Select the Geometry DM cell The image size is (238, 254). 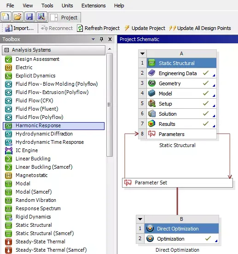(x=181, y=83)
